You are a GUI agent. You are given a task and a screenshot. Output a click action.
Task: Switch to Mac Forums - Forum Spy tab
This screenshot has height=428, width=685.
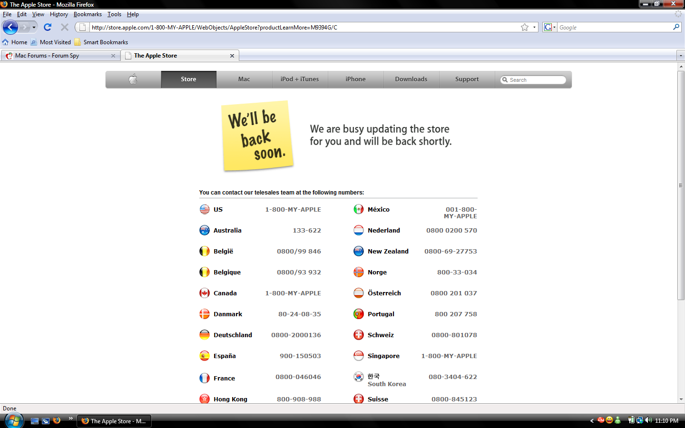coord(60,56)
